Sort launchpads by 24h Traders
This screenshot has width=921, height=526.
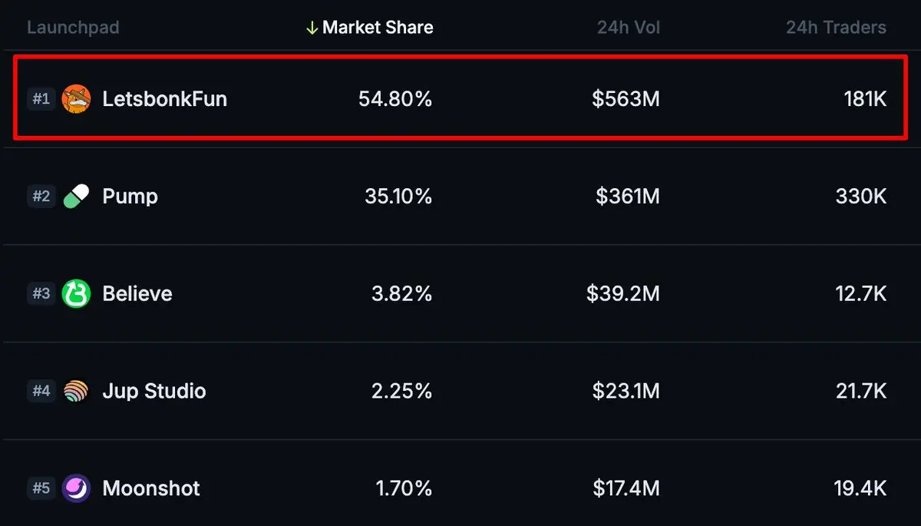(836, 27)
